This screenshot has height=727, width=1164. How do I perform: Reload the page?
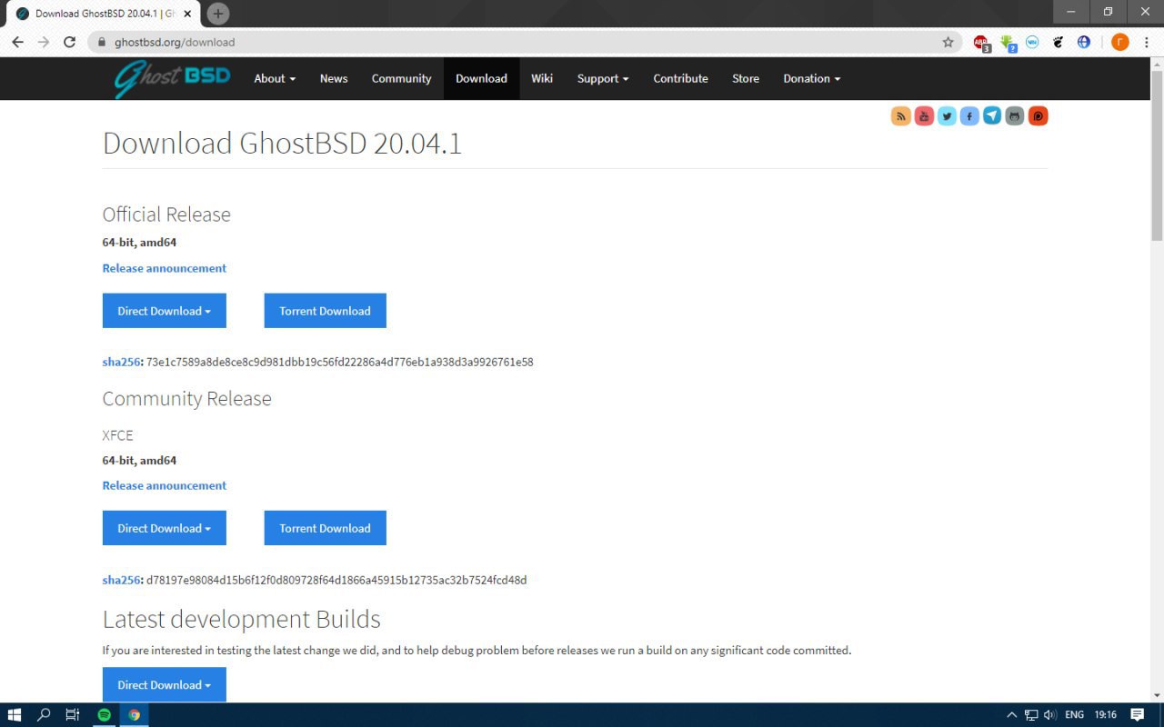[69, 42]
